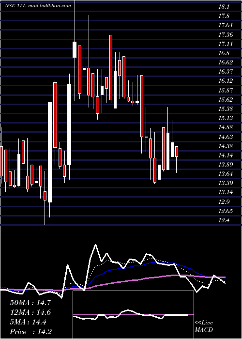Click the 17.8 price axis label
242x339 pixels.
(x=224, y=16)
